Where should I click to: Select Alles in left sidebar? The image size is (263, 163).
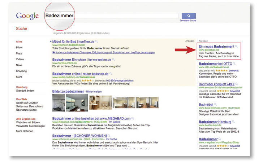(x=19, y=41)
